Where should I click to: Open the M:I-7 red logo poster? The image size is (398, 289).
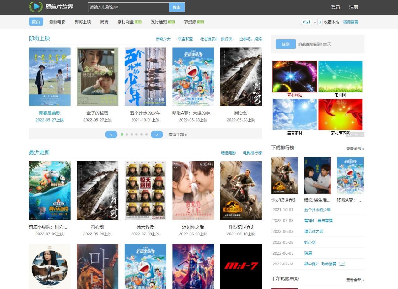241,266
